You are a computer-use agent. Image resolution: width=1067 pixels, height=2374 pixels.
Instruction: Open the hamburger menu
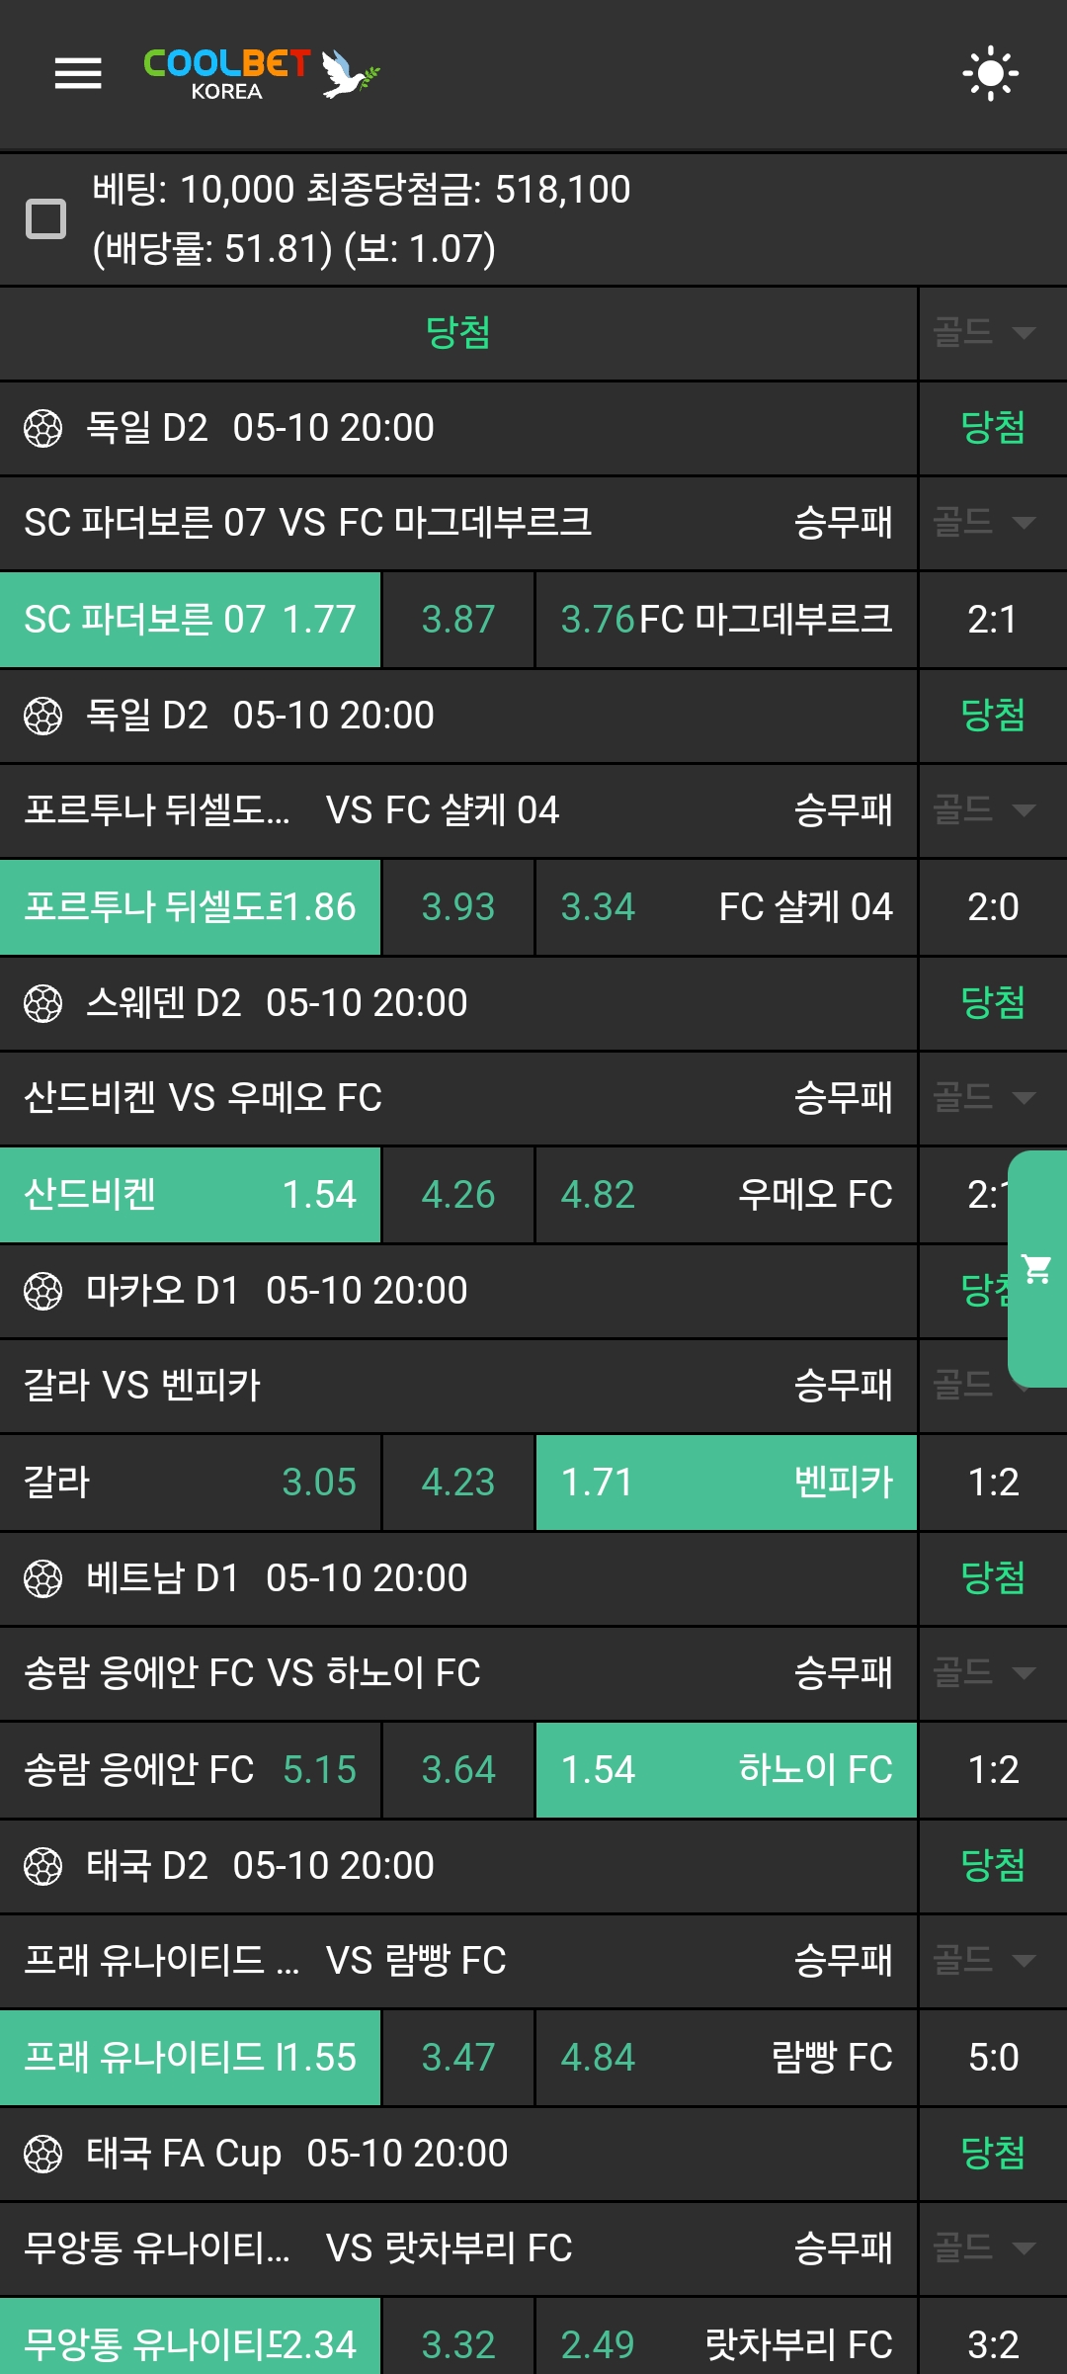(x=78, y=73)
